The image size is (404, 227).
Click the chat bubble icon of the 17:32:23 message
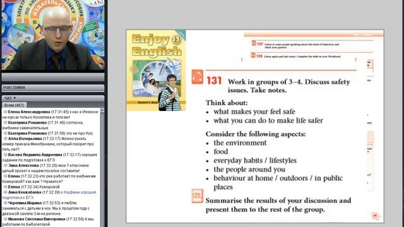tap(5, 176)
